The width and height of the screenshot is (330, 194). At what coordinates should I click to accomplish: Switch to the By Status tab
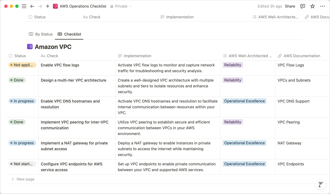(41, 34)
